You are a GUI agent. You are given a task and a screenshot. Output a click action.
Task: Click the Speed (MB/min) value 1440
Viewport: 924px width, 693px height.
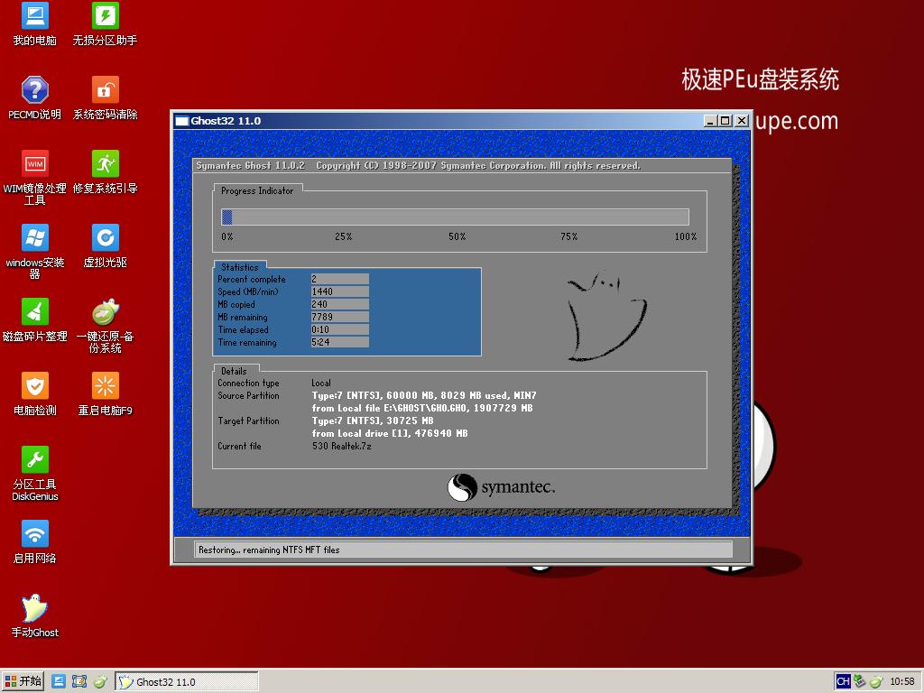(x=340, y=291)
